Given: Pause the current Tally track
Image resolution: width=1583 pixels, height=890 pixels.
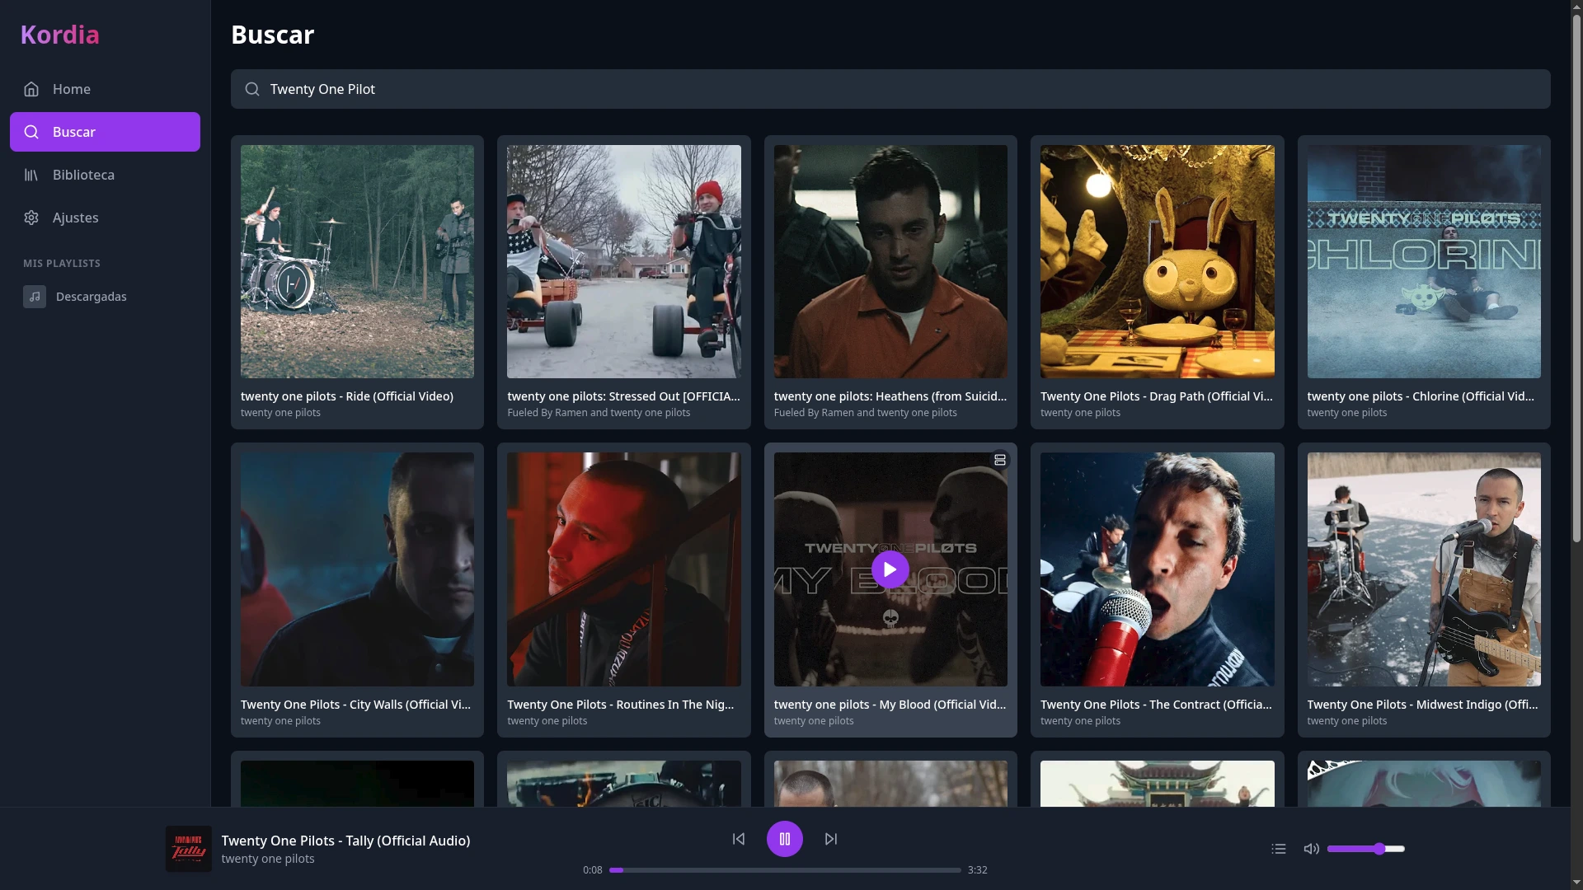Looking at the screenshot, I should [x=785, y=839].
